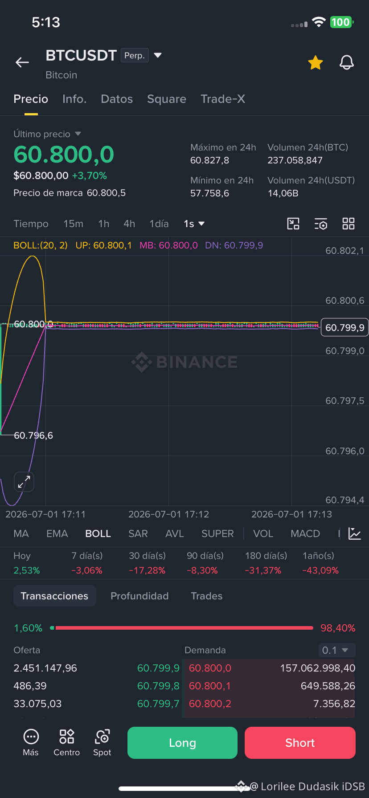Select the 15m interval
This screenshot has height=798, width=369.
73,224
